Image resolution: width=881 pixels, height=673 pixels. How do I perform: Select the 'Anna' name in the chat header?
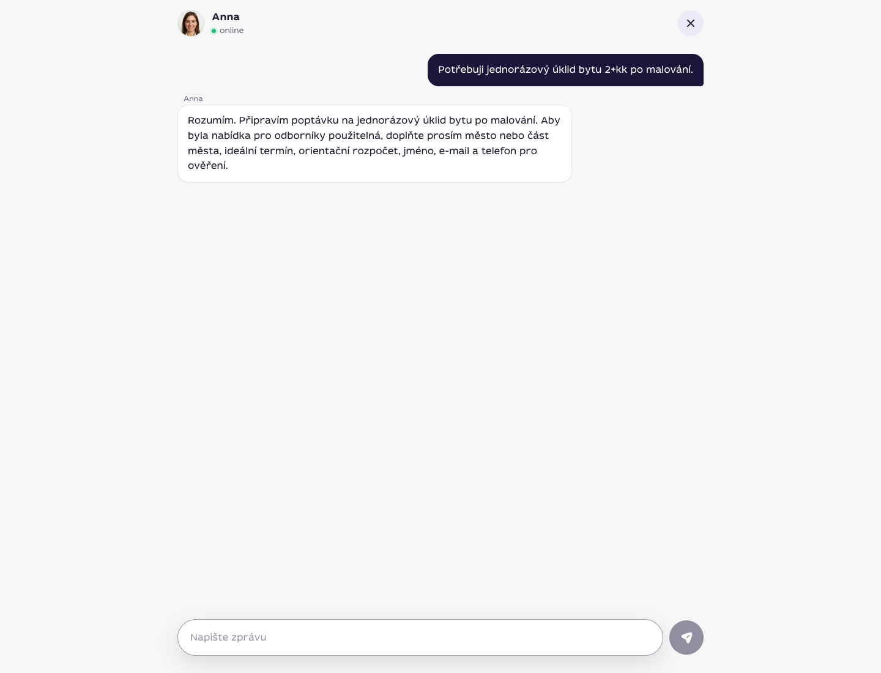[226, 17]
